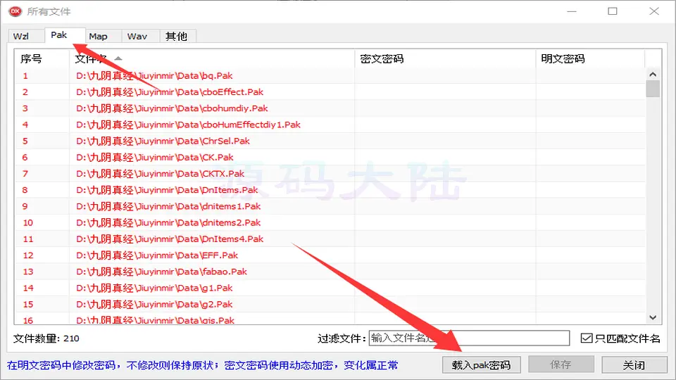This screenshot has height=380, width=676.
Task: Click the 文件名 column header sort arrow
Action: [118, 58]
